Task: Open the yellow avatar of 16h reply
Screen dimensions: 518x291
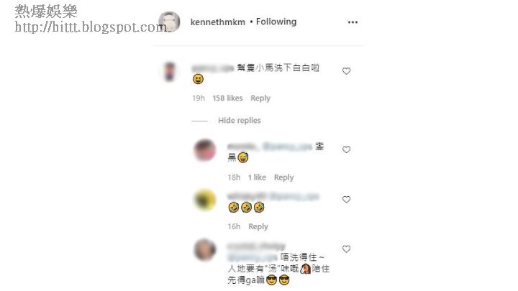Action: [x=205, y=200]
